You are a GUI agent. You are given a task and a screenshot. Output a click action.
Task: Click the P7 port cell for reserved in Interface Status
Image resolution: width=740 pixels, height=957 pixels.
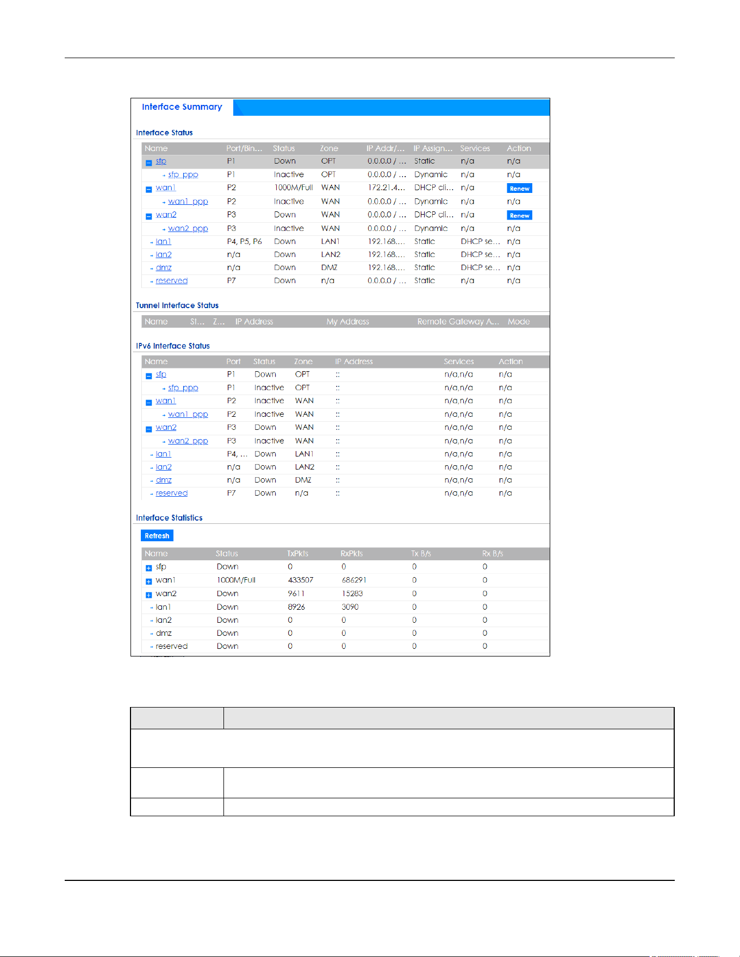coord(232,280)
